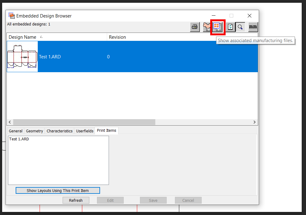The height and width of the screenshot is (215, 306).
Task: Select Test 1.ARD in the print items list
Action: click(x=18, y=139)
